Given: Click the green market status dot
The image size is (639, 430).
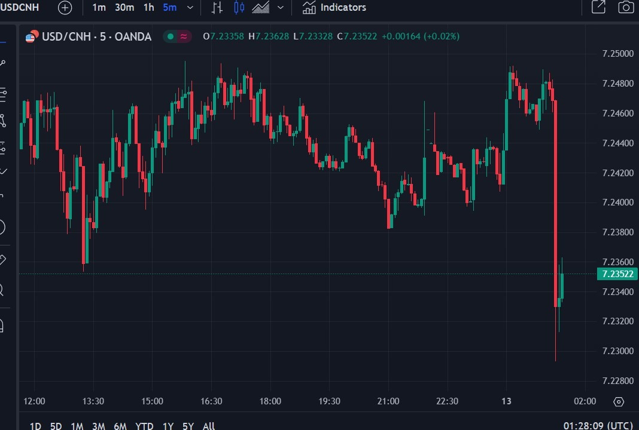Looking at the screenshot, I should (171, 36).
